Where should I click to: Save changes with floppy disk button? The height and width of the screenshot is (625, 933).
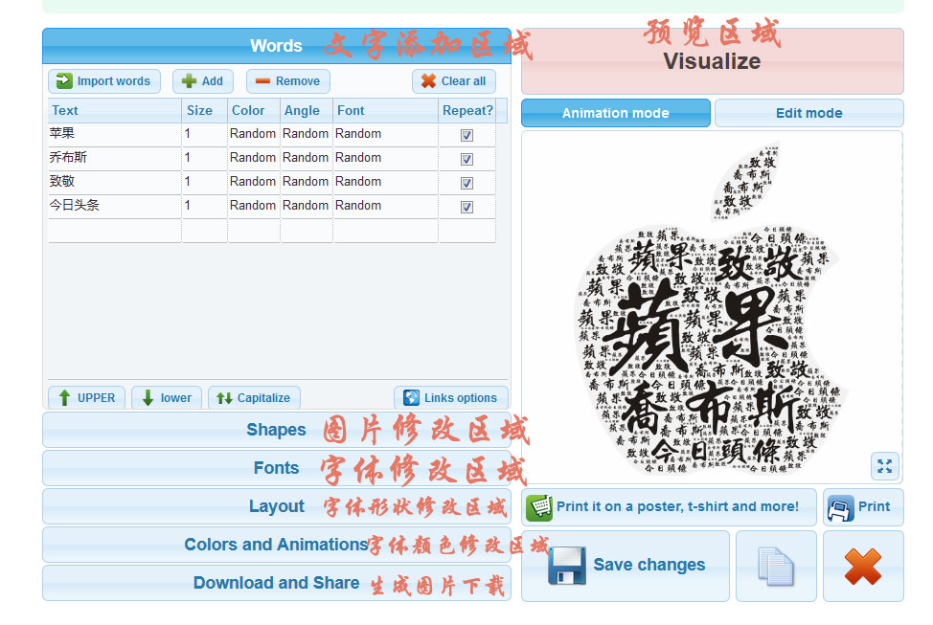tap(626, 566)
